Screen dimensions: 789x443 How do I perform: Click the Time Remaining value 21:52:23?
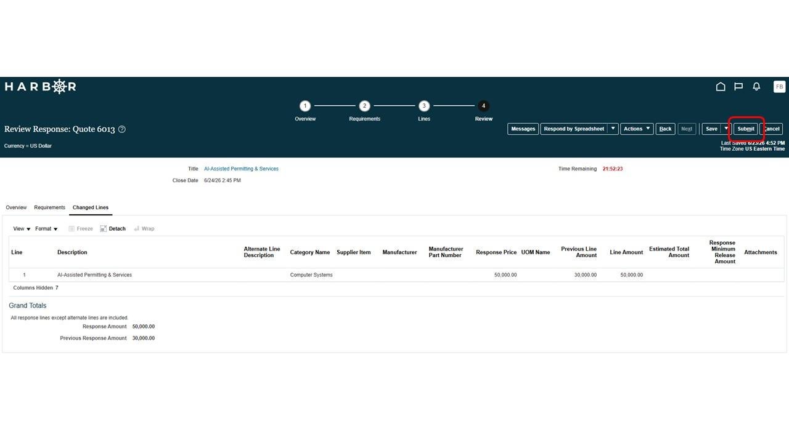613,169
